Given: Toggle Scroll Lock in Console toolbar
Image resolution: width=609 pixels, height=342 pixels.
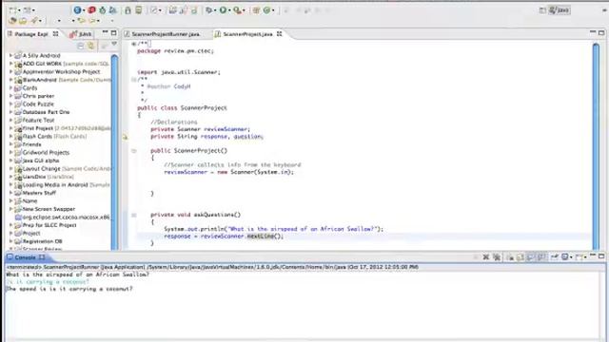Looking at the screenshot, I should (x=521, y=256).
